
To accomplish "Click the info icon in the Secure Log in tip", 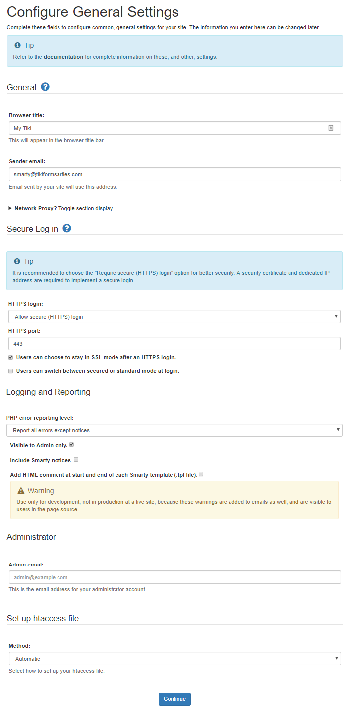I will pos(17,261).
